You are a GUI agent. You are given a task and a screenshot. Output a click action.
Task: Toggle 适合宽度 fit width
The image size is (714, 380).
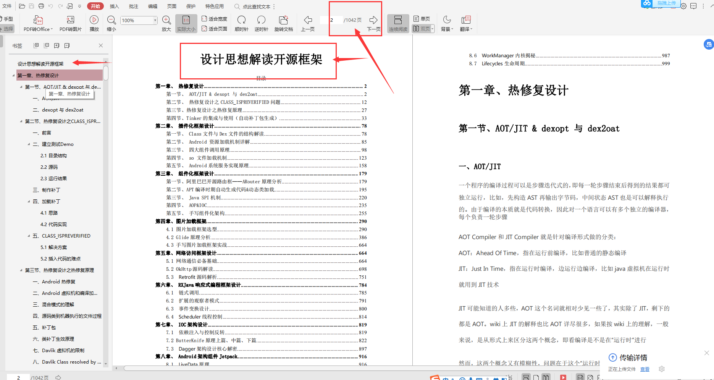click(x=214, y=19)
